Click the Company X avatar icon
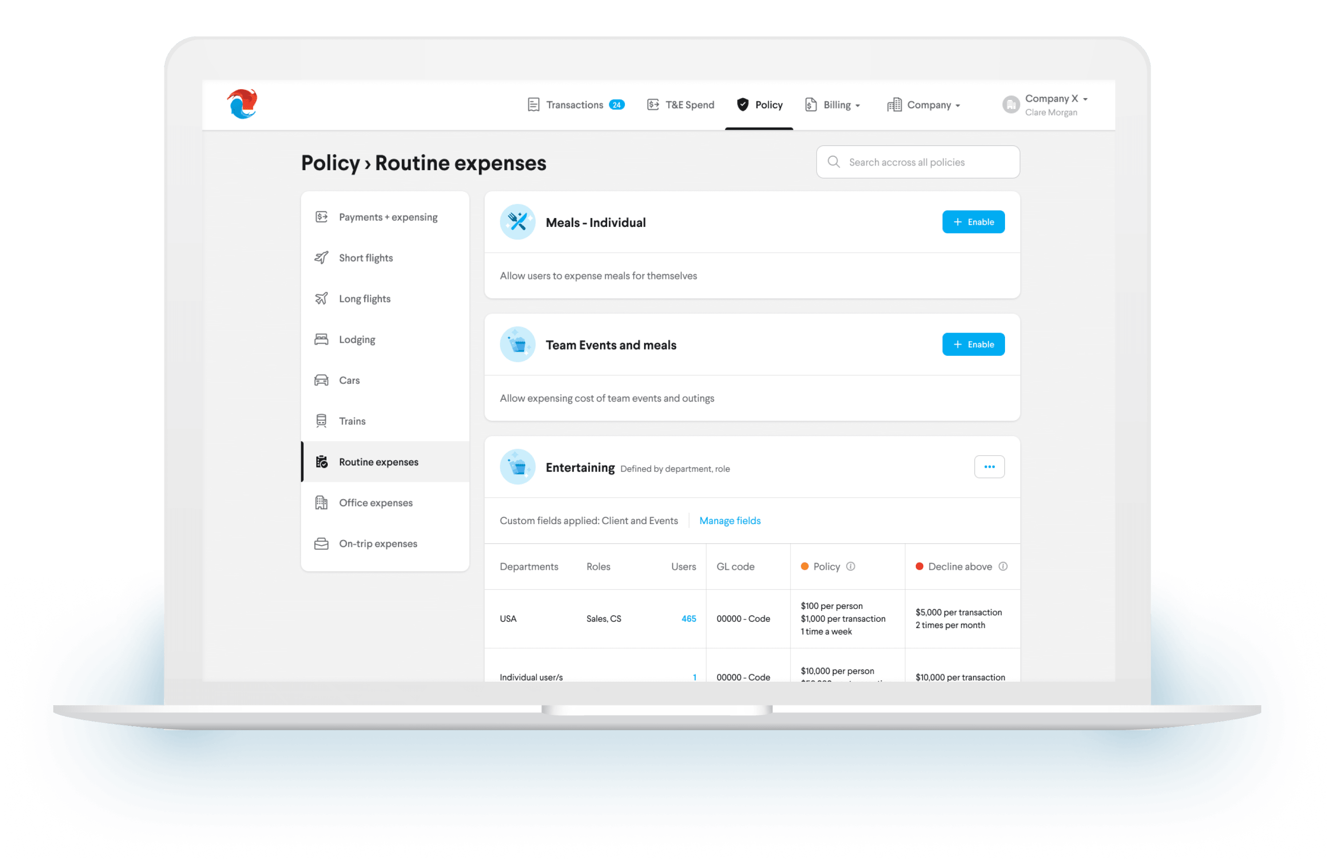1327x859 pixels. click(1011, 105)
